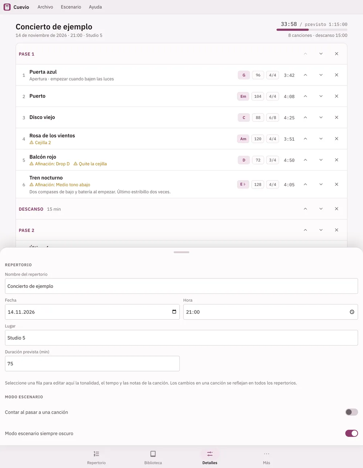This screenshot has height=468, width=363.
Task: Enable Contar al pasar a una canción
Action: pos(351,412)
